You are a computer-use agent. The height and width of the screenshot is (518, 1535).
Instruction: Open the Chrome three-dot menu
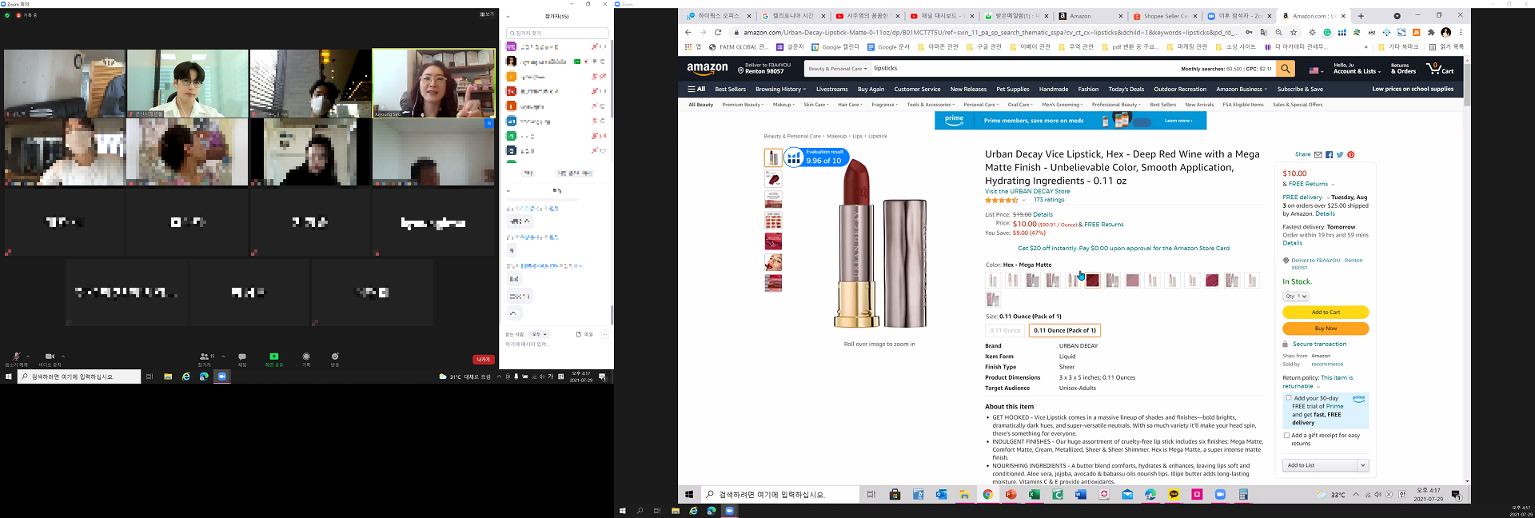click(1461, 33)
